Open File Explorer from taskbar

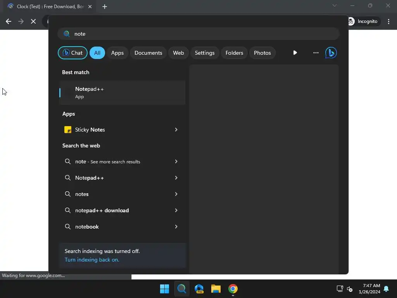[216, 289]
